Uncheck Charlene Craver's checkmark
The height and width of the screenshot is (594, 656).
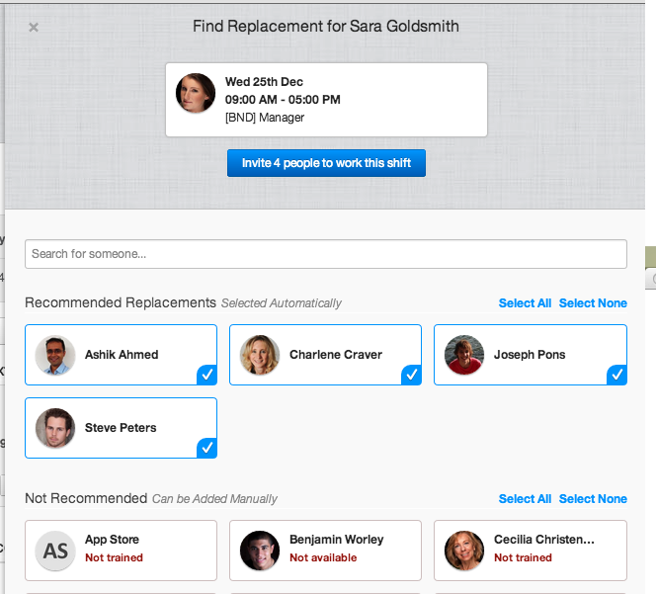click(411, 375)
